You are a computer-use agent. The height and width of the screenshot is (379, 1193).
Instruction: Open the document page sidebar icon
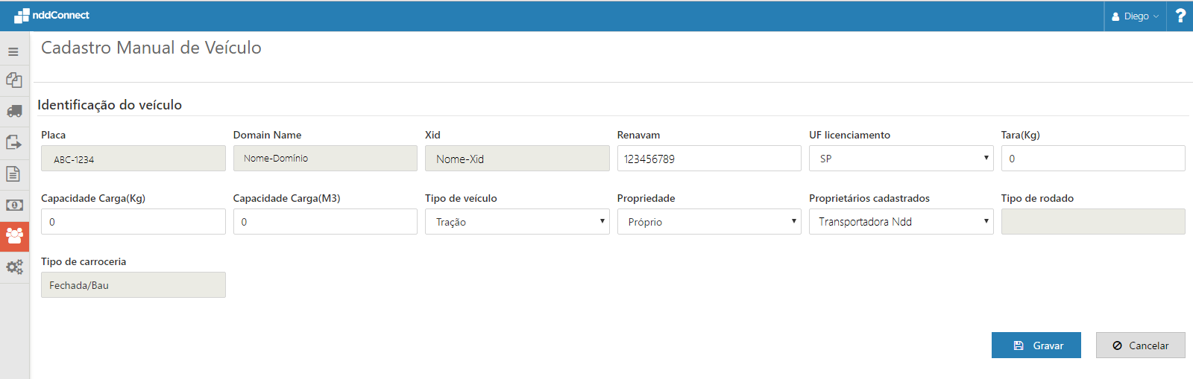click(13, 174)
